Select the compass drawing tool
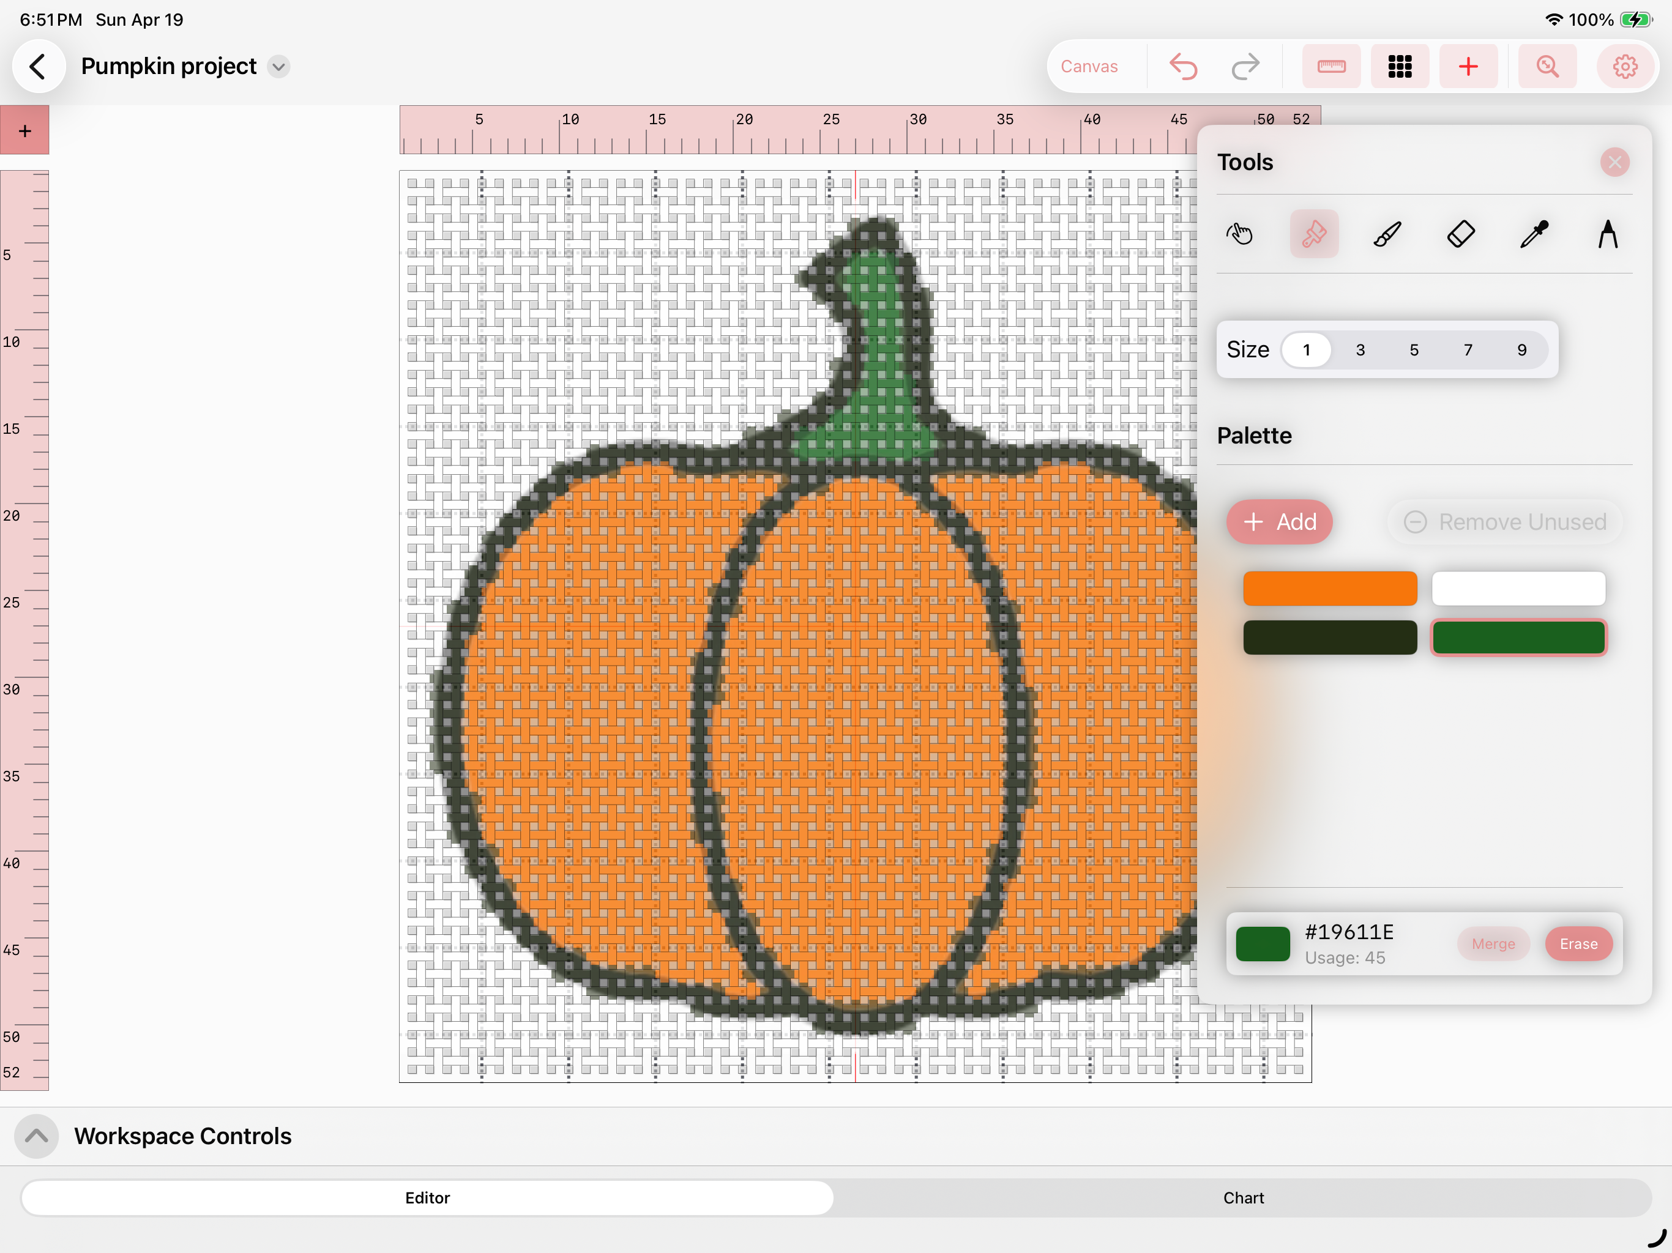Viewport: 1672px width, 1253px height. click(1607, 234)
